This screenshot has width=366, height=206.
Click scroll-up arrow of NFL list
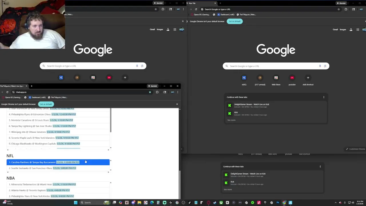[x=111, y=161]
